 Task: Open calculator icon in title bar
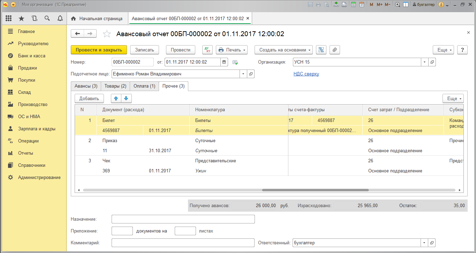[354, 5]
